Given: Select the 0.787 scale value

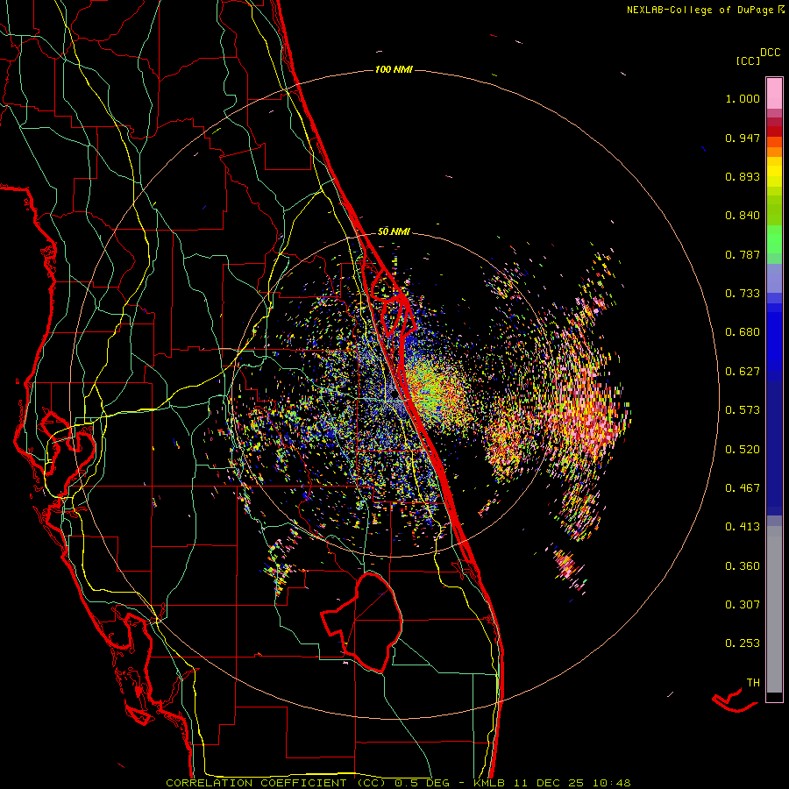Looking at the screenshot, I should [743, 254].
